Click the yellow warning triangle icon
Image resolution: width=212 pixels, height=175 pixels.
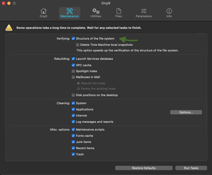tap(9, 28)
